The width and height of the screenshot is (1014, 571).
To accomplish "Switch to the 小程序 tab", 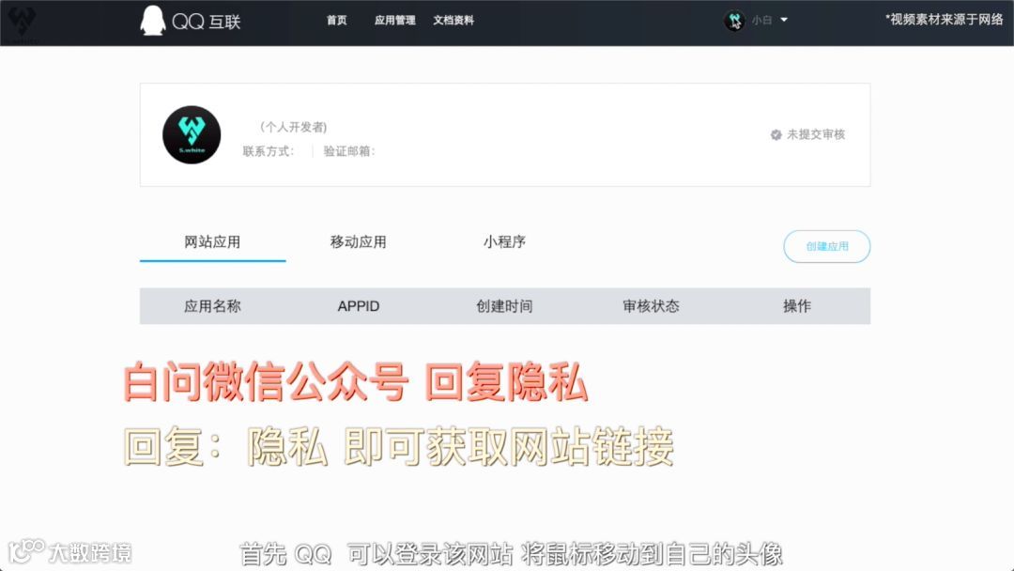I will click(x=504, y=242).
